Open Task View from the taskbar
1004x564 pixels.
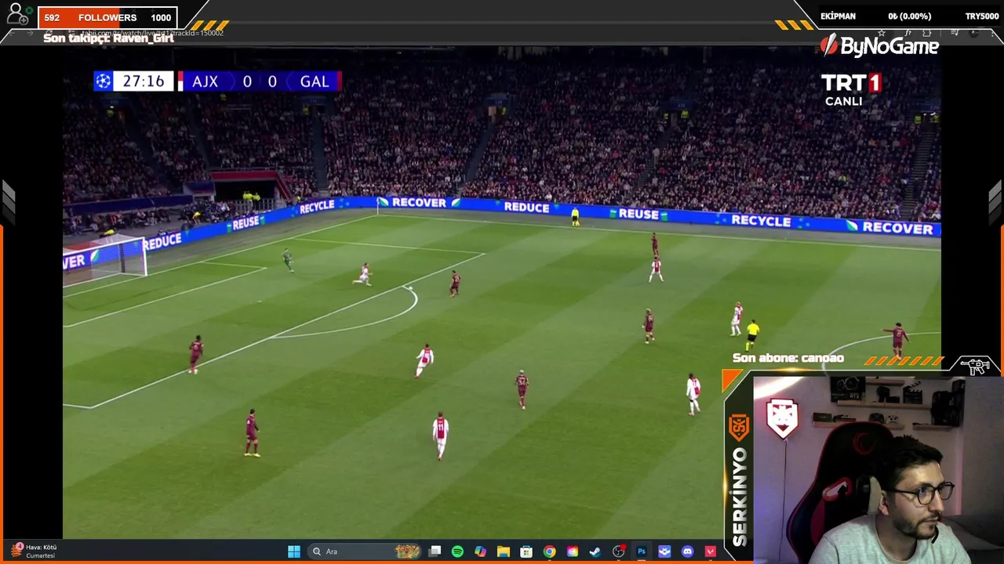[x=435, y=551]
